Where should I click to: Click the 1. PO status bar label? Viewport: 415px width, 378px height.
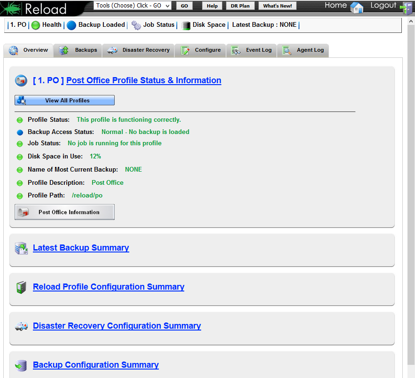pyautogui.click(x=18, y=24)
